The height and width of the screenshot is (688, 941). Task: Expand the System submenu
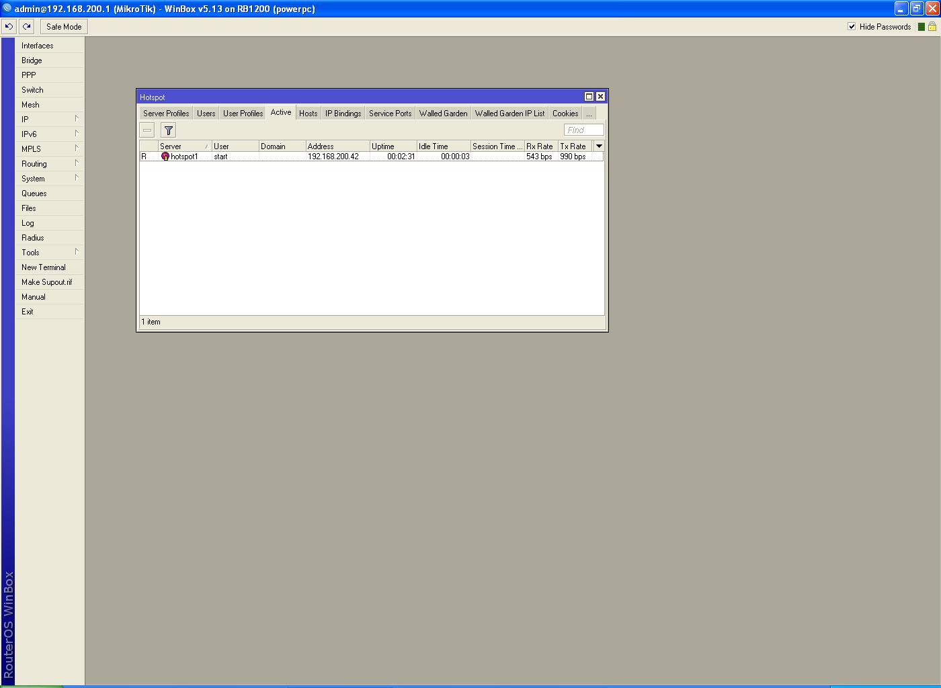77,178
